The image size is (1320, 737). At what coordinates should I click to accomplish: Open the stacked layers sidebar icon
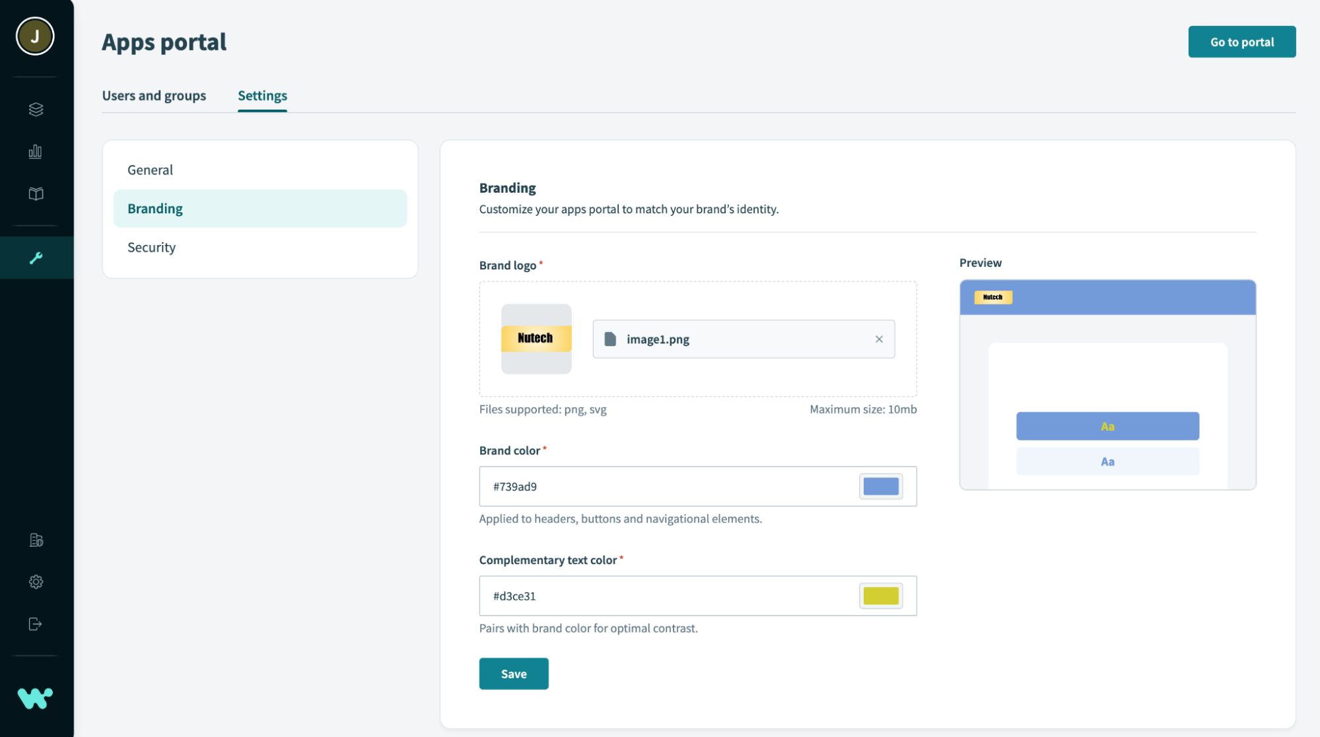click(x=36, y=110)
